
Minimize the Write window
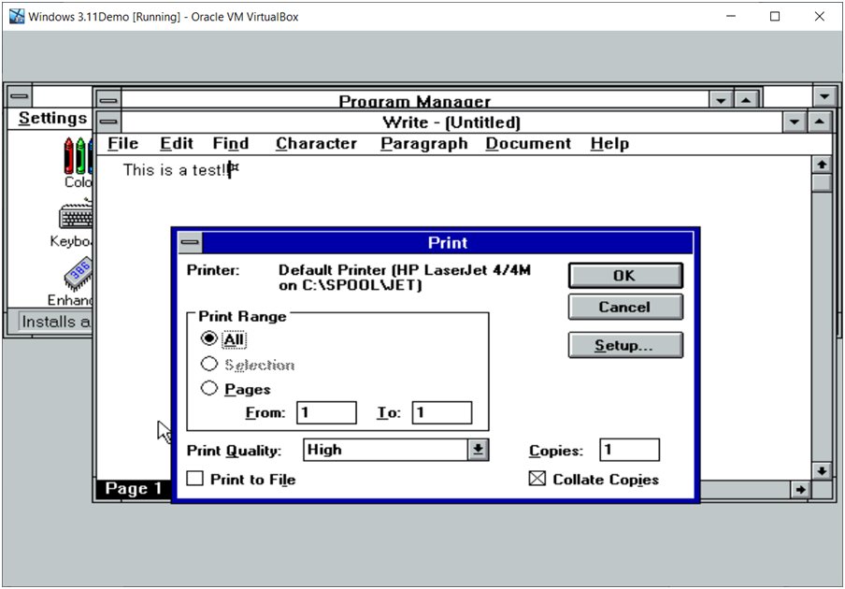795,122
